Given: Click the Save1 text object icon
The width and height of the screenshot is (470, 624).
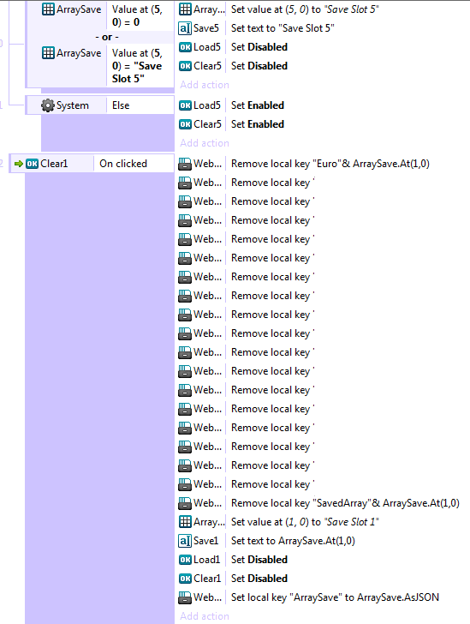Looking at the screenshot, I should pos(185,541).
